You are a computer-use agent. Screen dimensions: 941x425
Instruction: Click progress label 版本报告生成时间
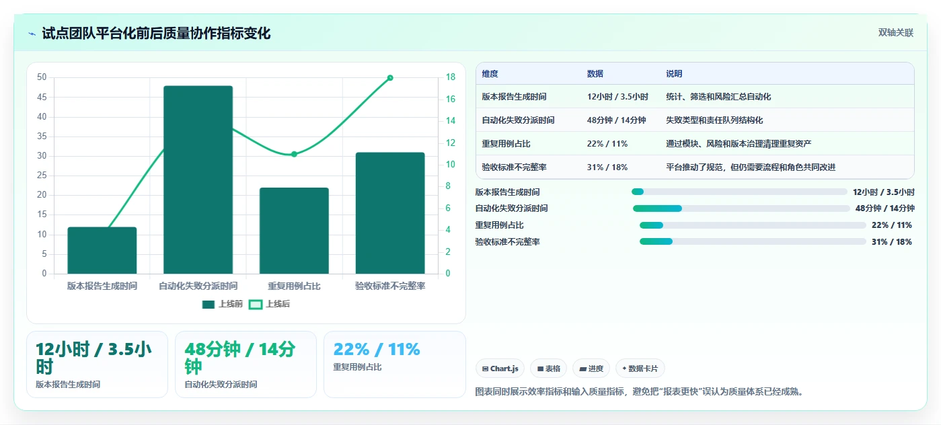(507, 192)
